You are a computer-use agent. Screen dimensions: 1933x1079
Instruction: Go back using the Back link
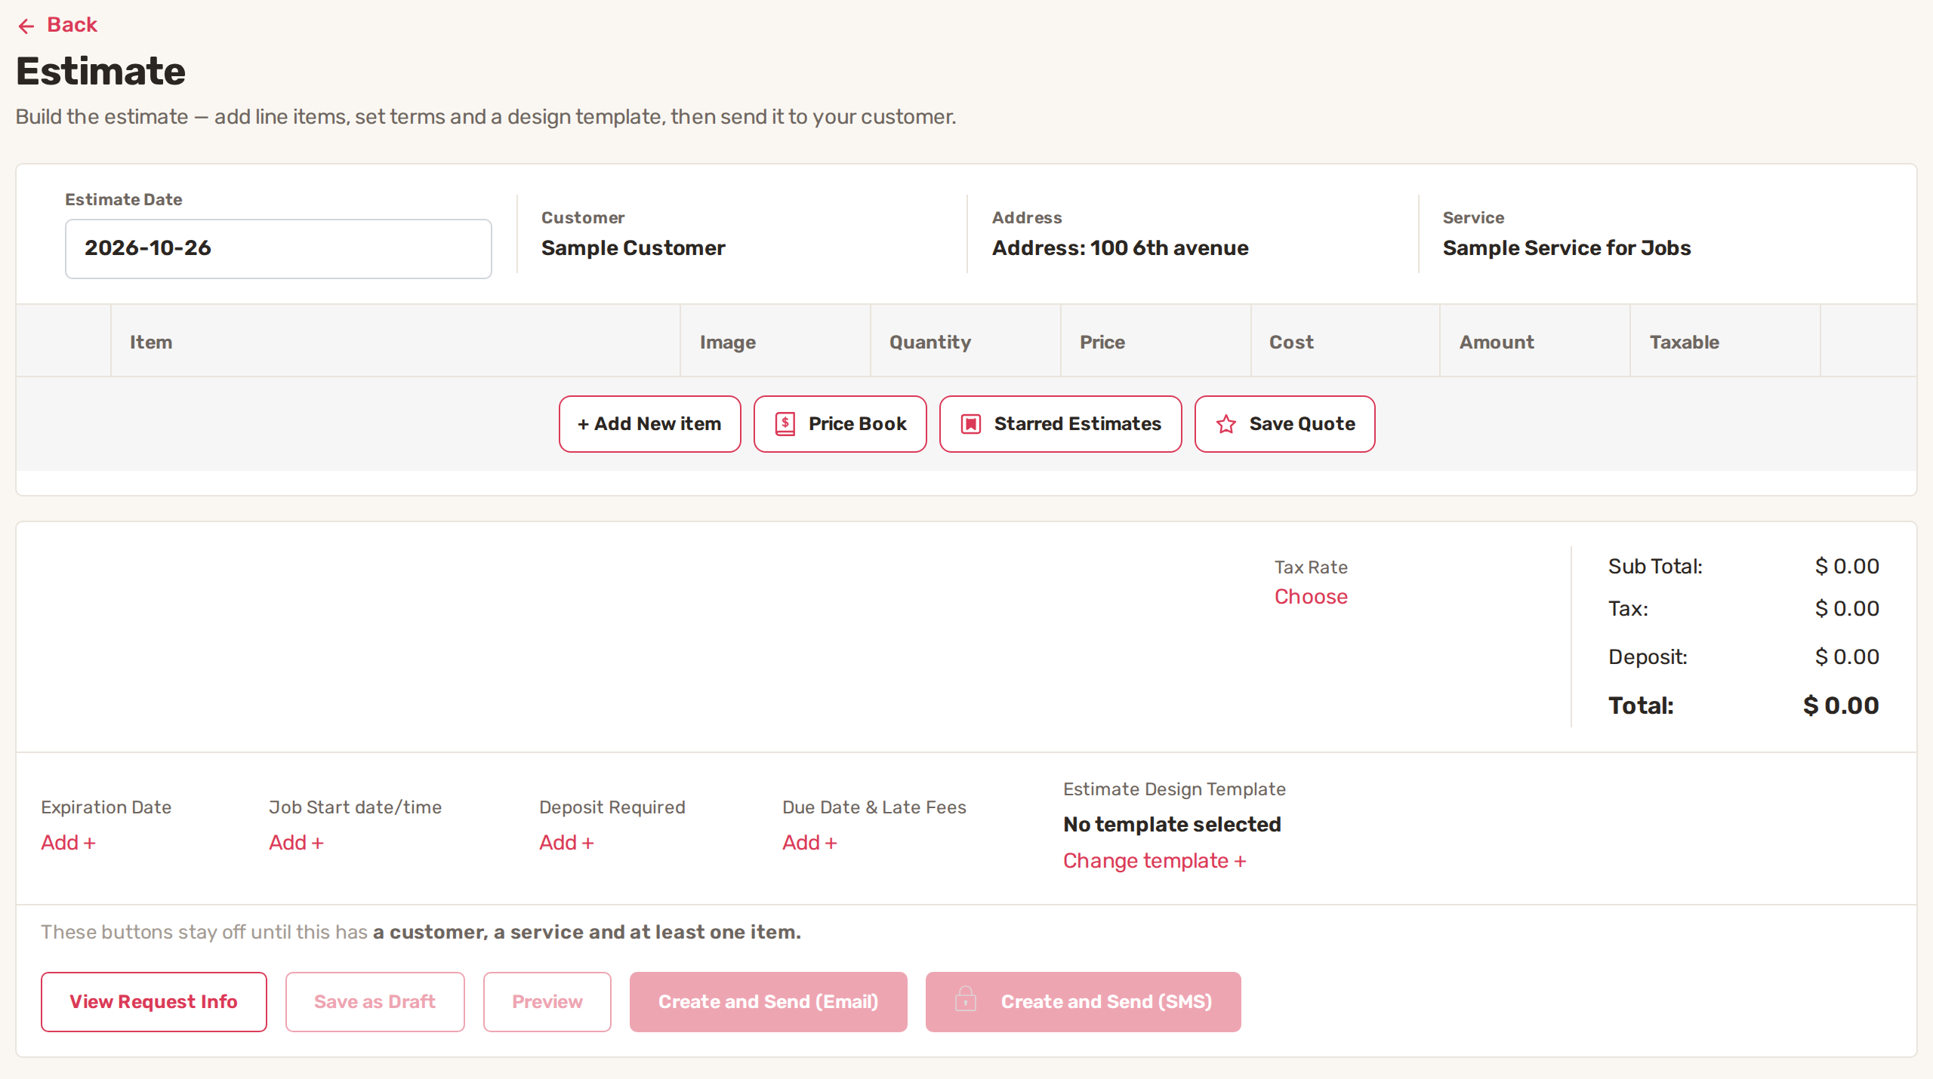57,25
